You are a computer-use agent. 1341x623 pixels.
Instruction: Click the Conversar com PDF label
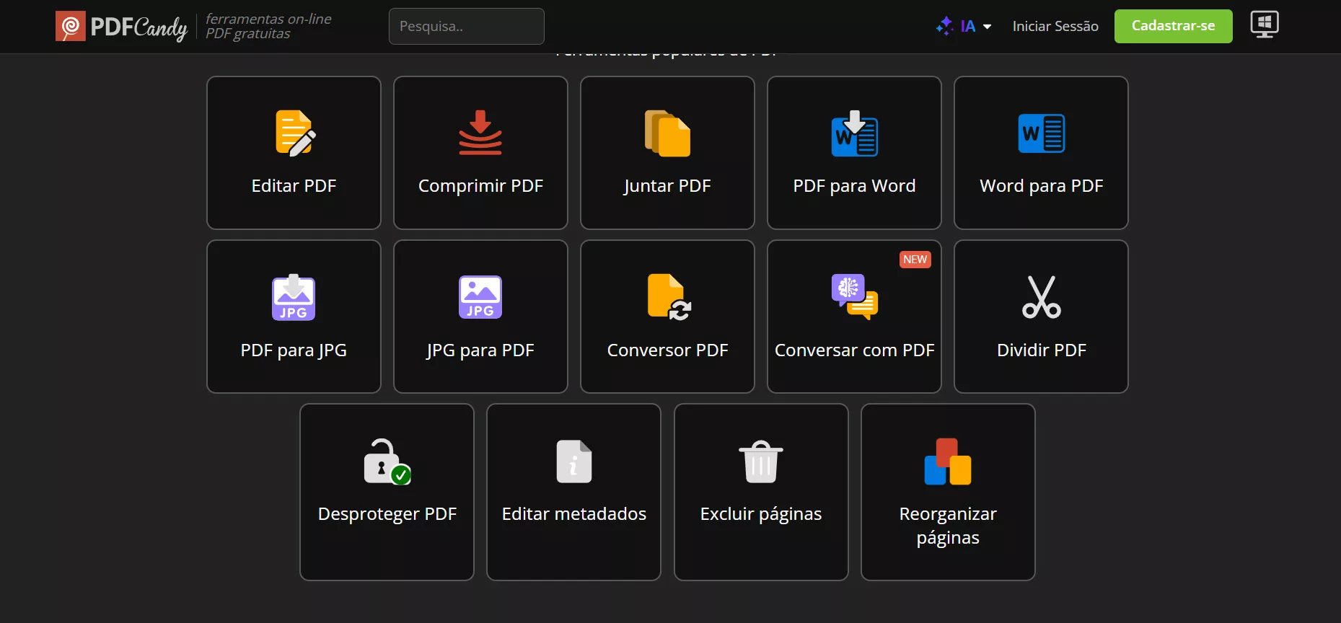(x=854, y=350)
